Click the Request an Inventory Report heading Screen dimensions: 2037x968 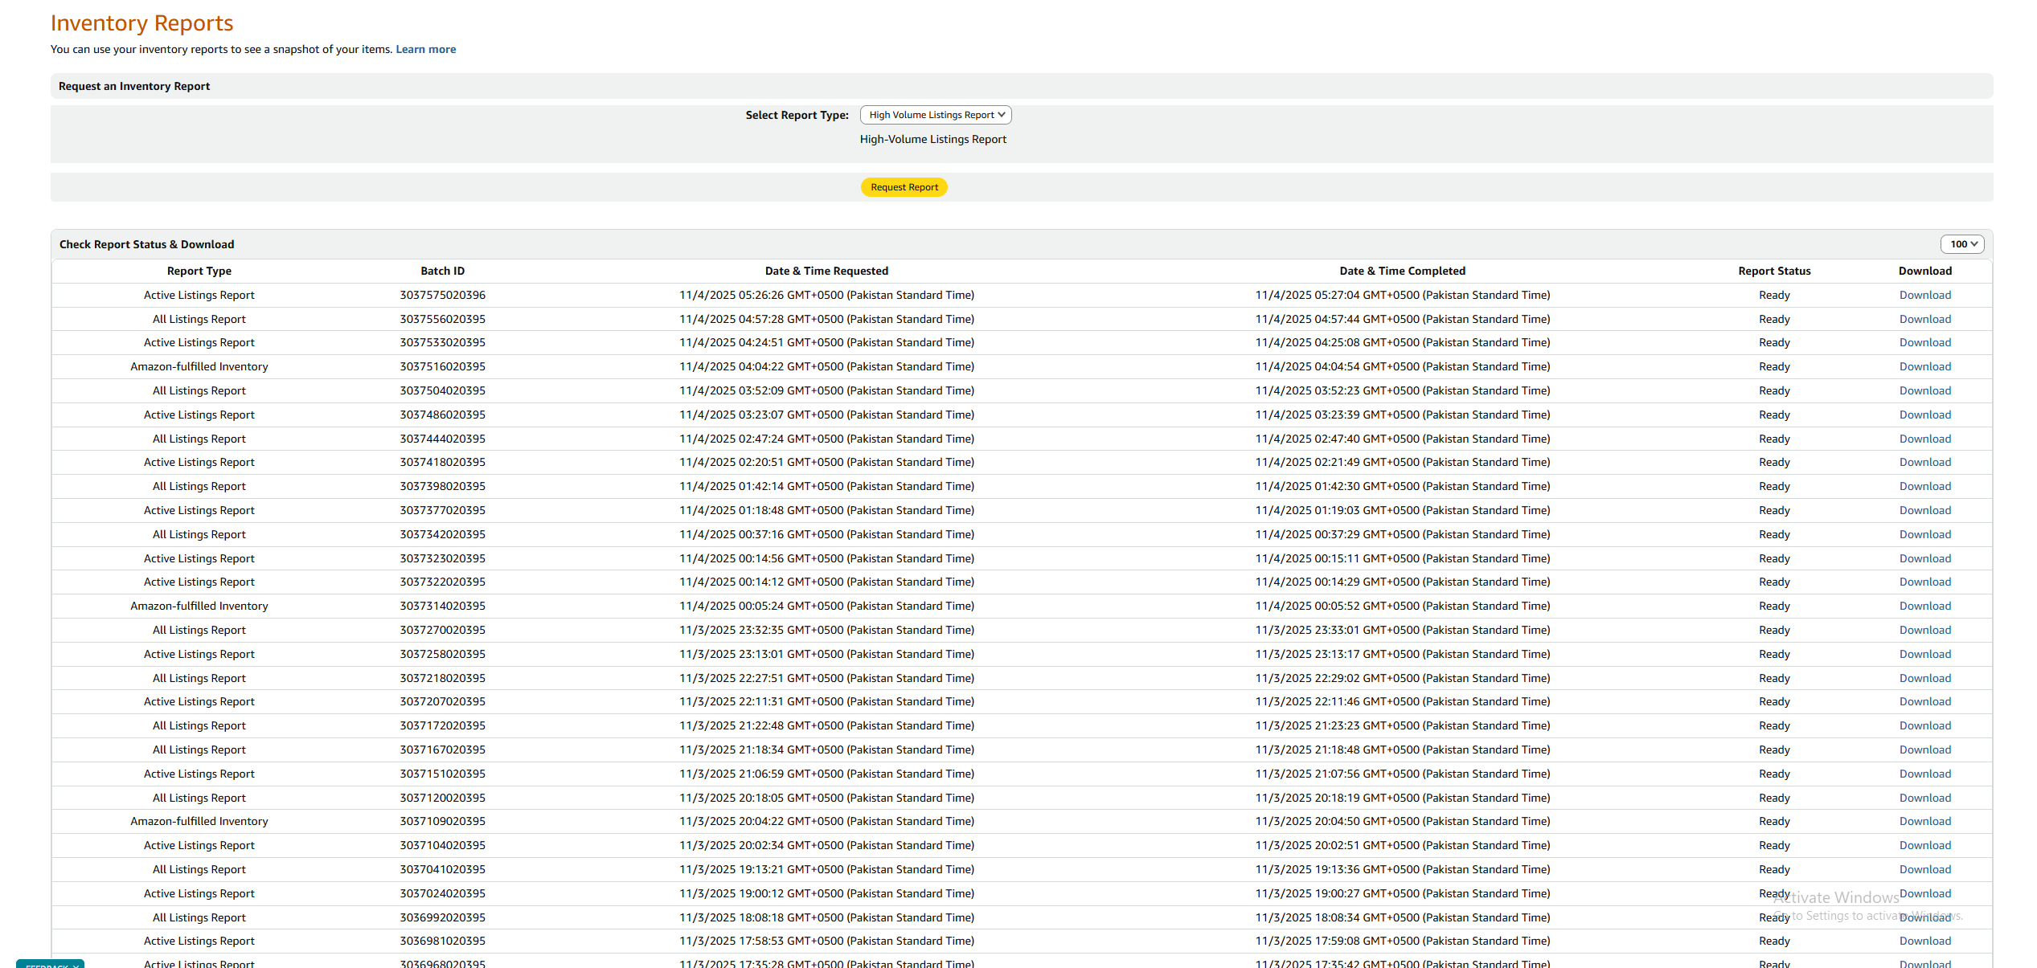[x=134, y=86]
